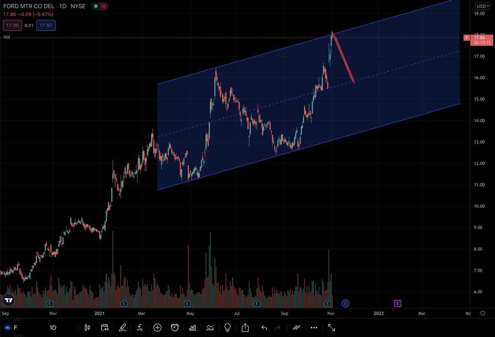
Task: Redo the chart action
Action: click(x=278, y=328)
